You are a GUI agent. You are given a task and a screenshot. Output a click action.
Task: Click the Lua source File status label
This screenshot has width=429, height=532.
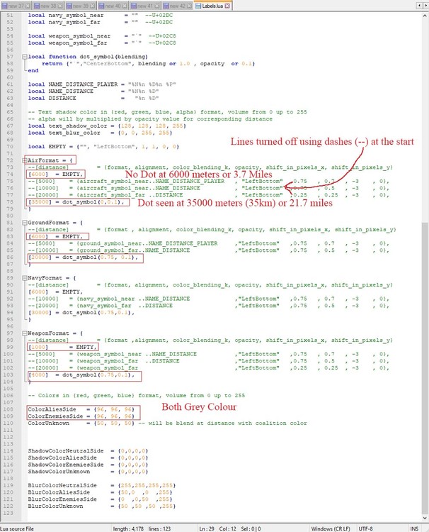[x=17, y=528]
